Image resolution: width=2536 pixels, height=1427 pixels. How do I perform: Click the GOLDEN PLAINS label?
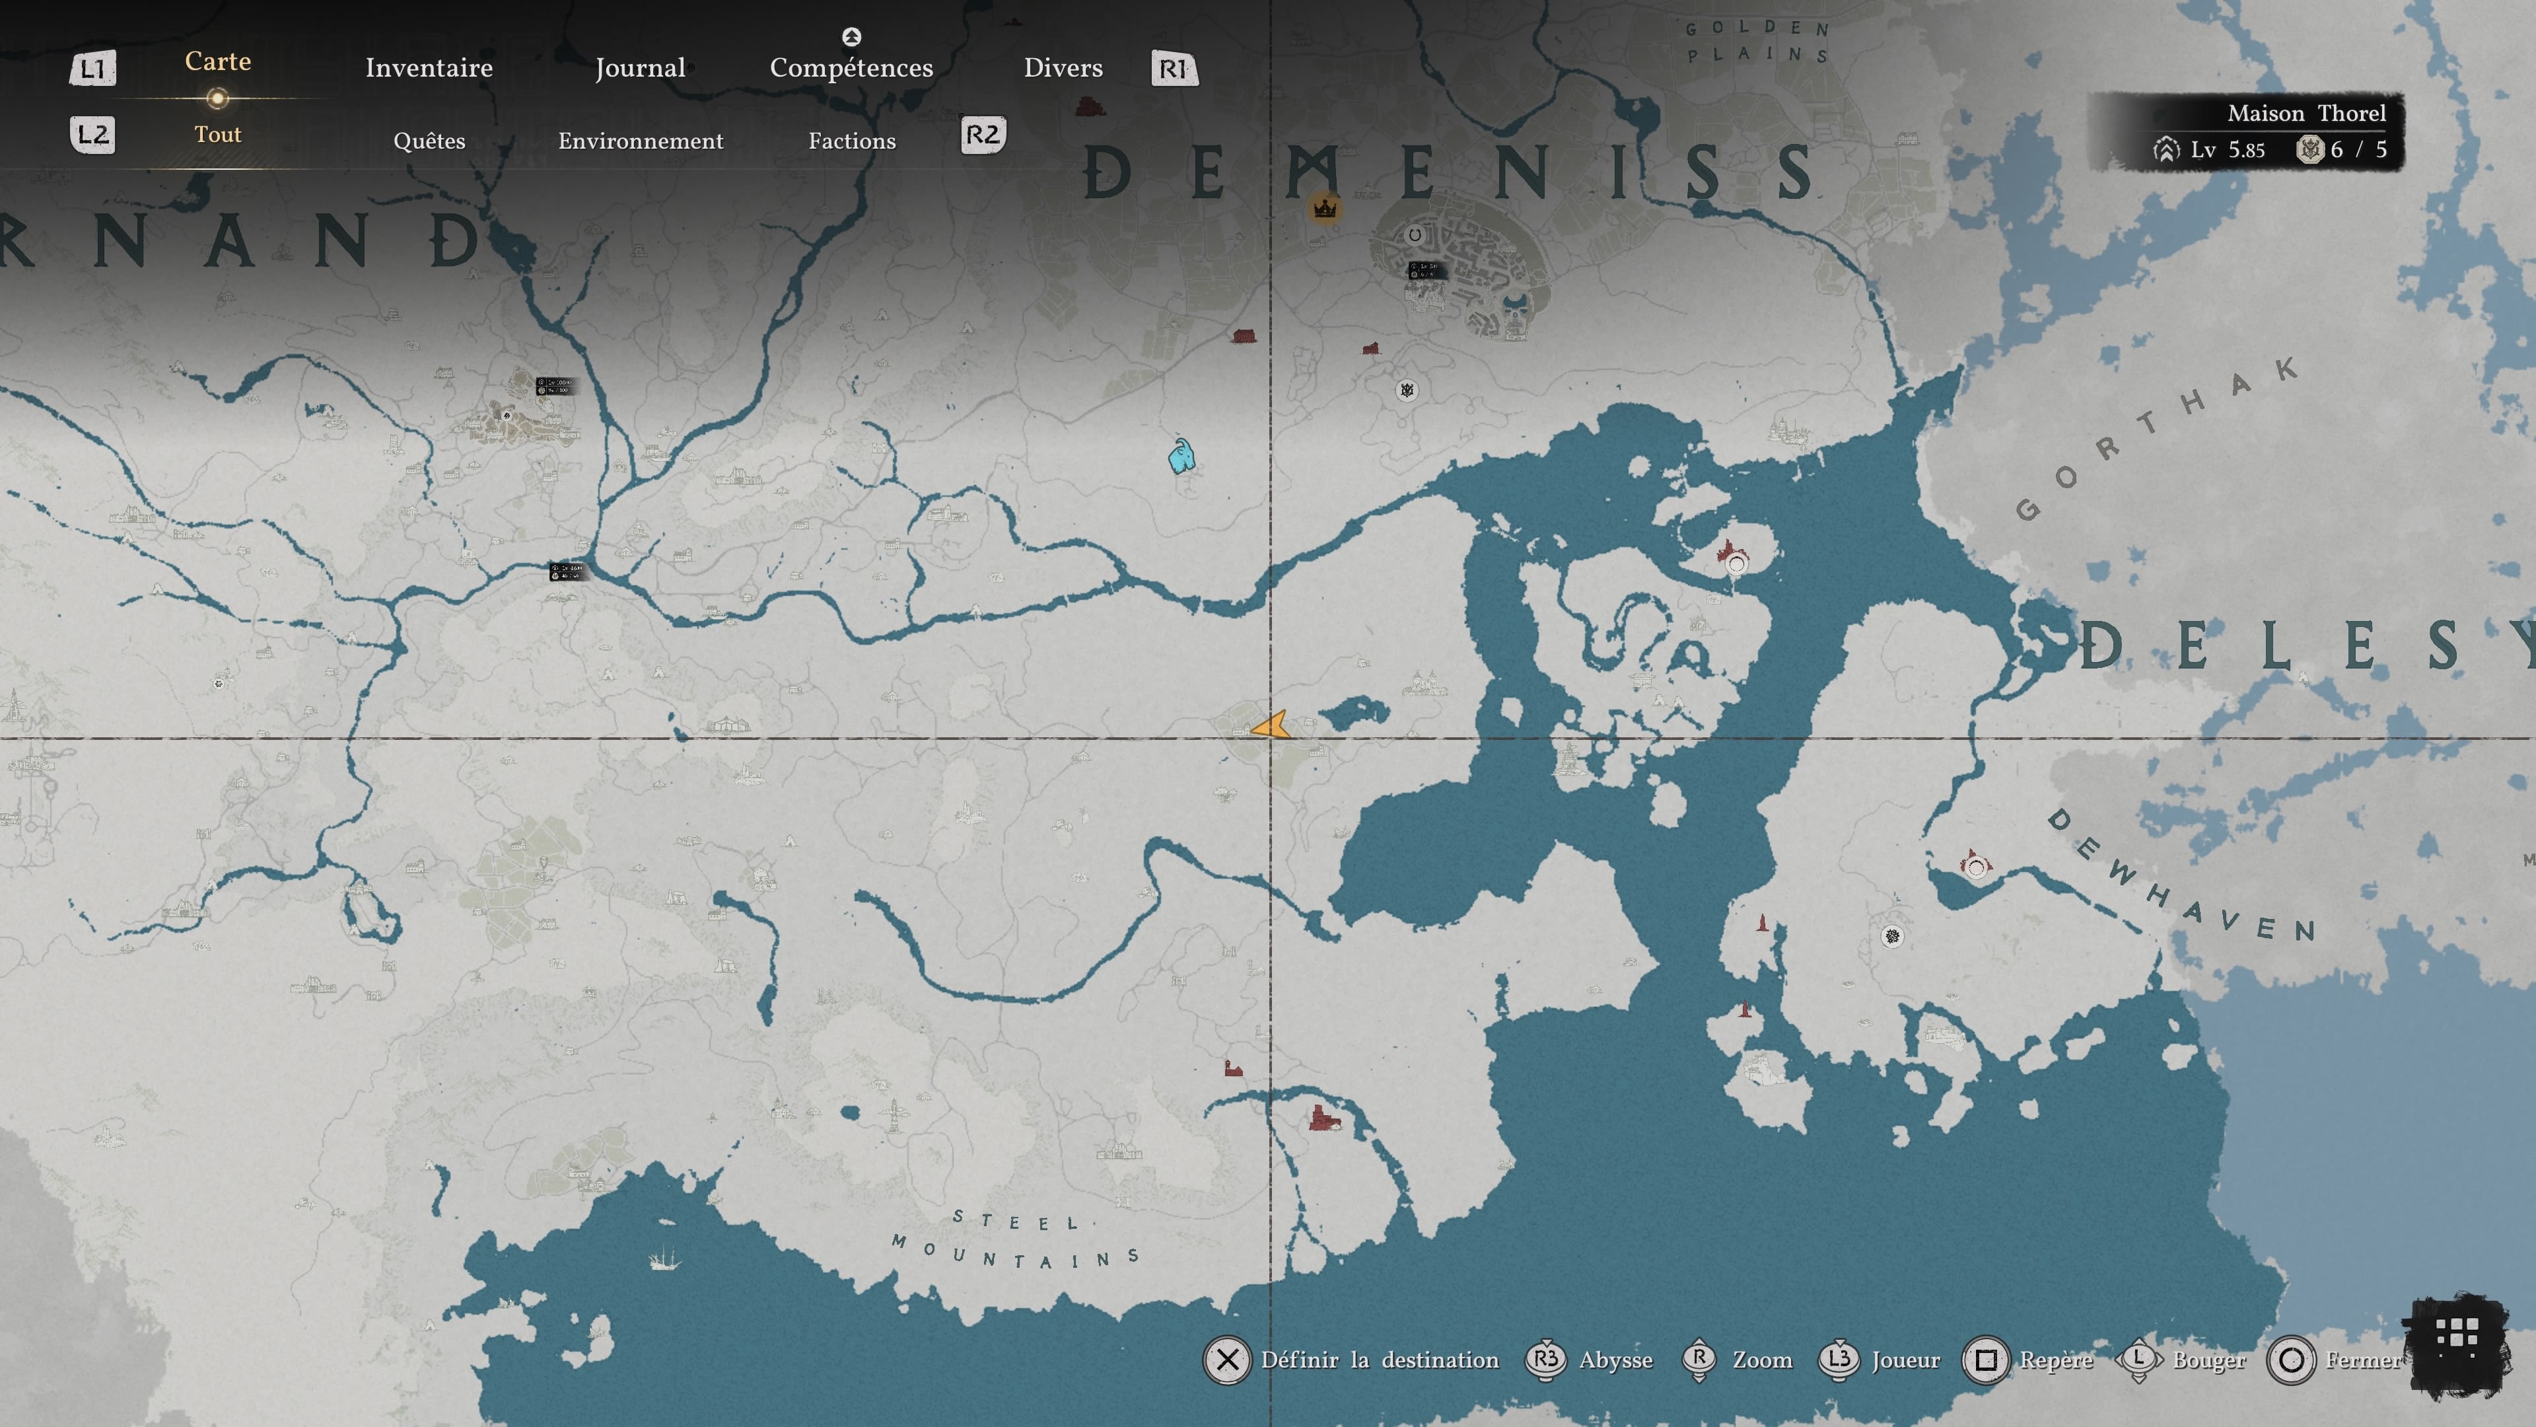(1757, 42)
